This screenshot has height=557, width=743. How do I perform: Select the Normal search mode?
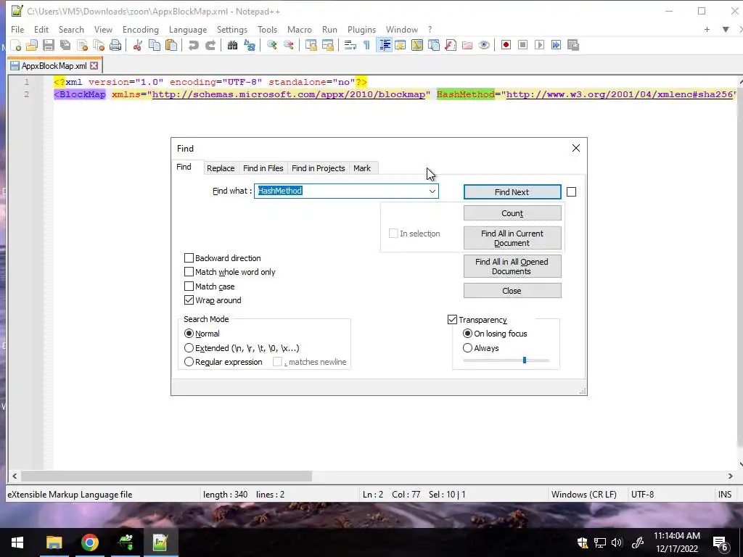pos(189,334)
